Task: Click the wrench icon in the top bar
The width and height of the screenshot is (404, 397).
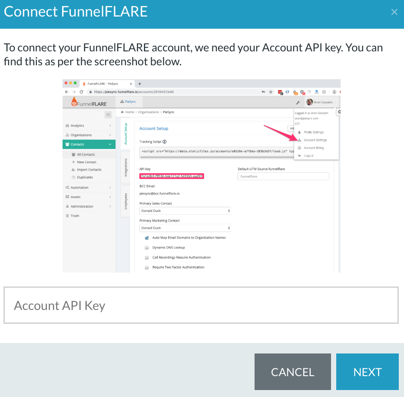Action: click(x=298, y=102)
